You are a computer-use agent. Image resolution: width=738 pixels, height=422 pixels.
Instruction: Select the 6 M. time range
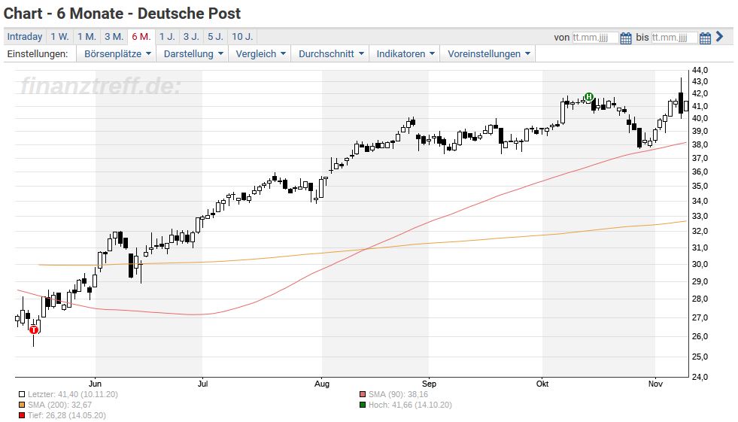pos(141,37)
